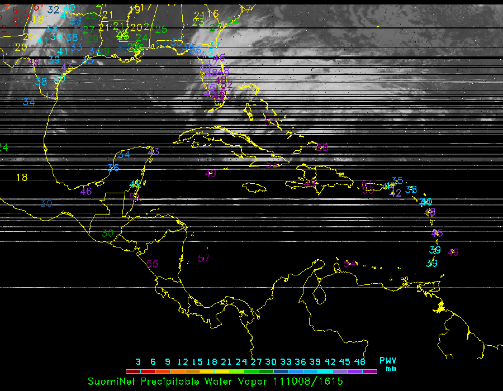Click the purple 46 reading in southern Mexico
The image size is (503, 391).
86,192
